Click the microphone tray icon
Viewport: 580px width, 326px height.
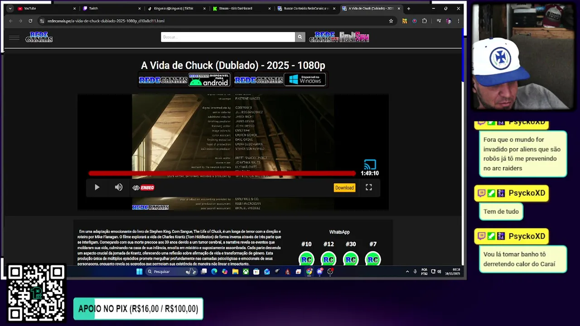[x=415, y=272]
